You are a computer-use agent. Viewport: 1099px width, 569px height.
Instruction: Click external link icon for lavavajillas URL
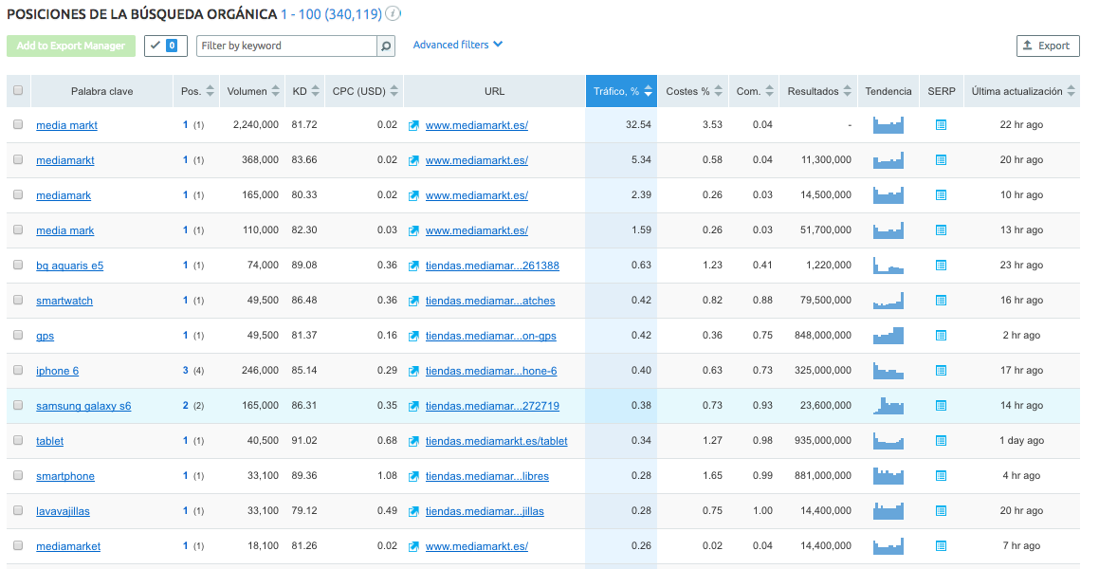[x=413, y=511]
